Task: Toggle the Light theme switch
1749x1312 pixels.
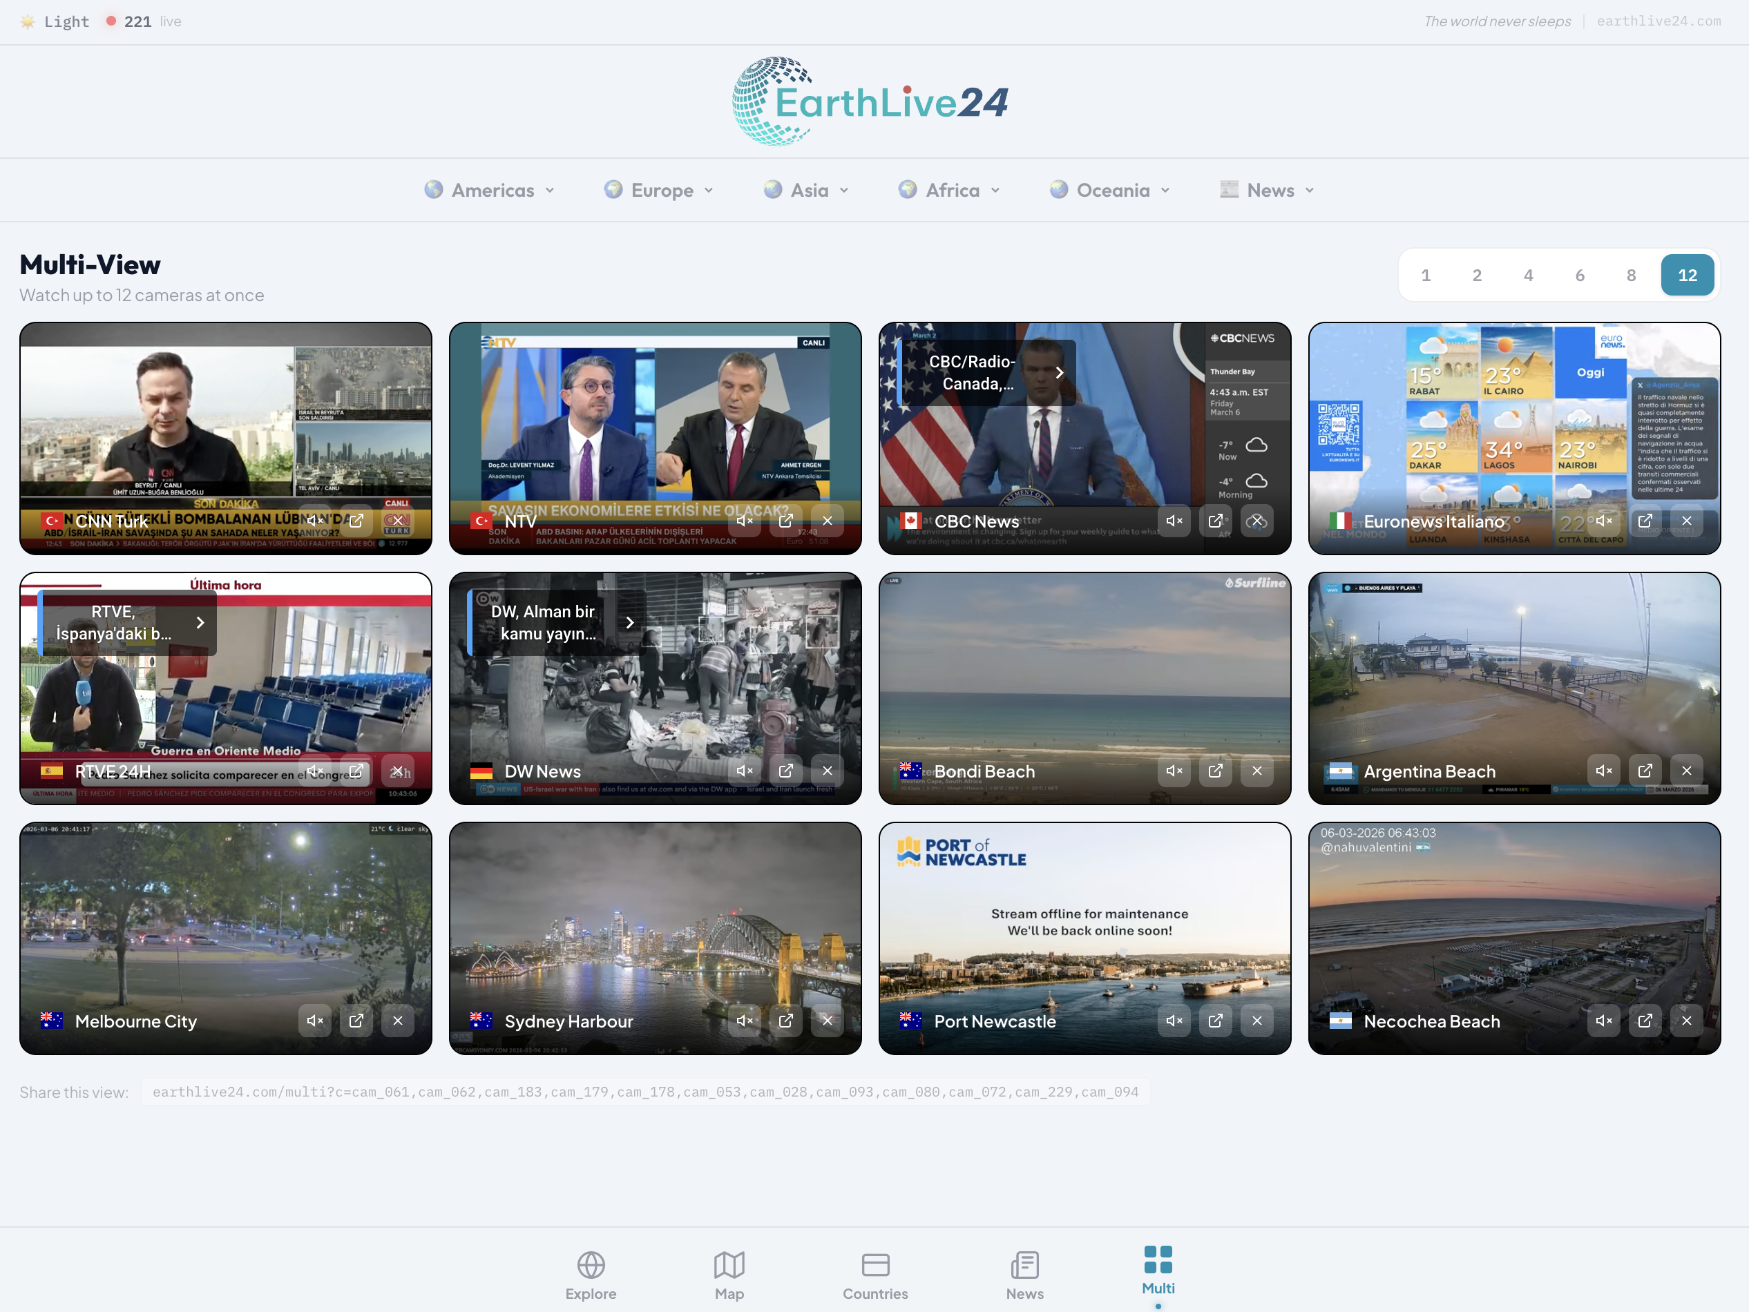Action: 53,21
